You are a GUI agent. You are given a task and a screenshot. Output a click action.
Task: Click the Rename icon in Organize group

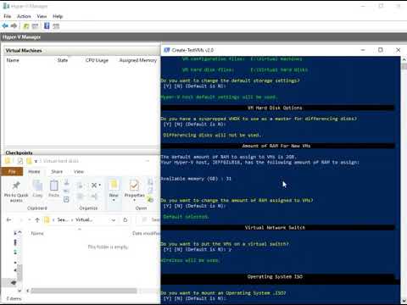point(94,197)
